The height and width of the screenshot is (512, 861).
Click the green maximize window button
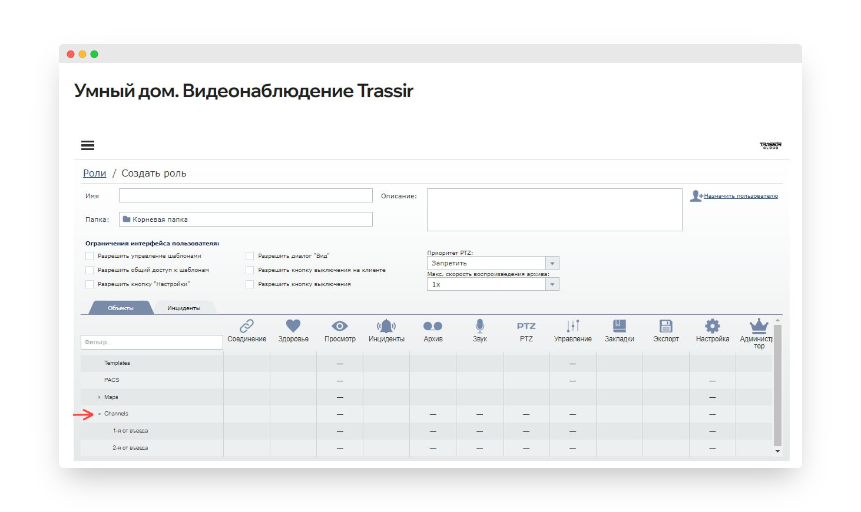(x=94, y=54)
